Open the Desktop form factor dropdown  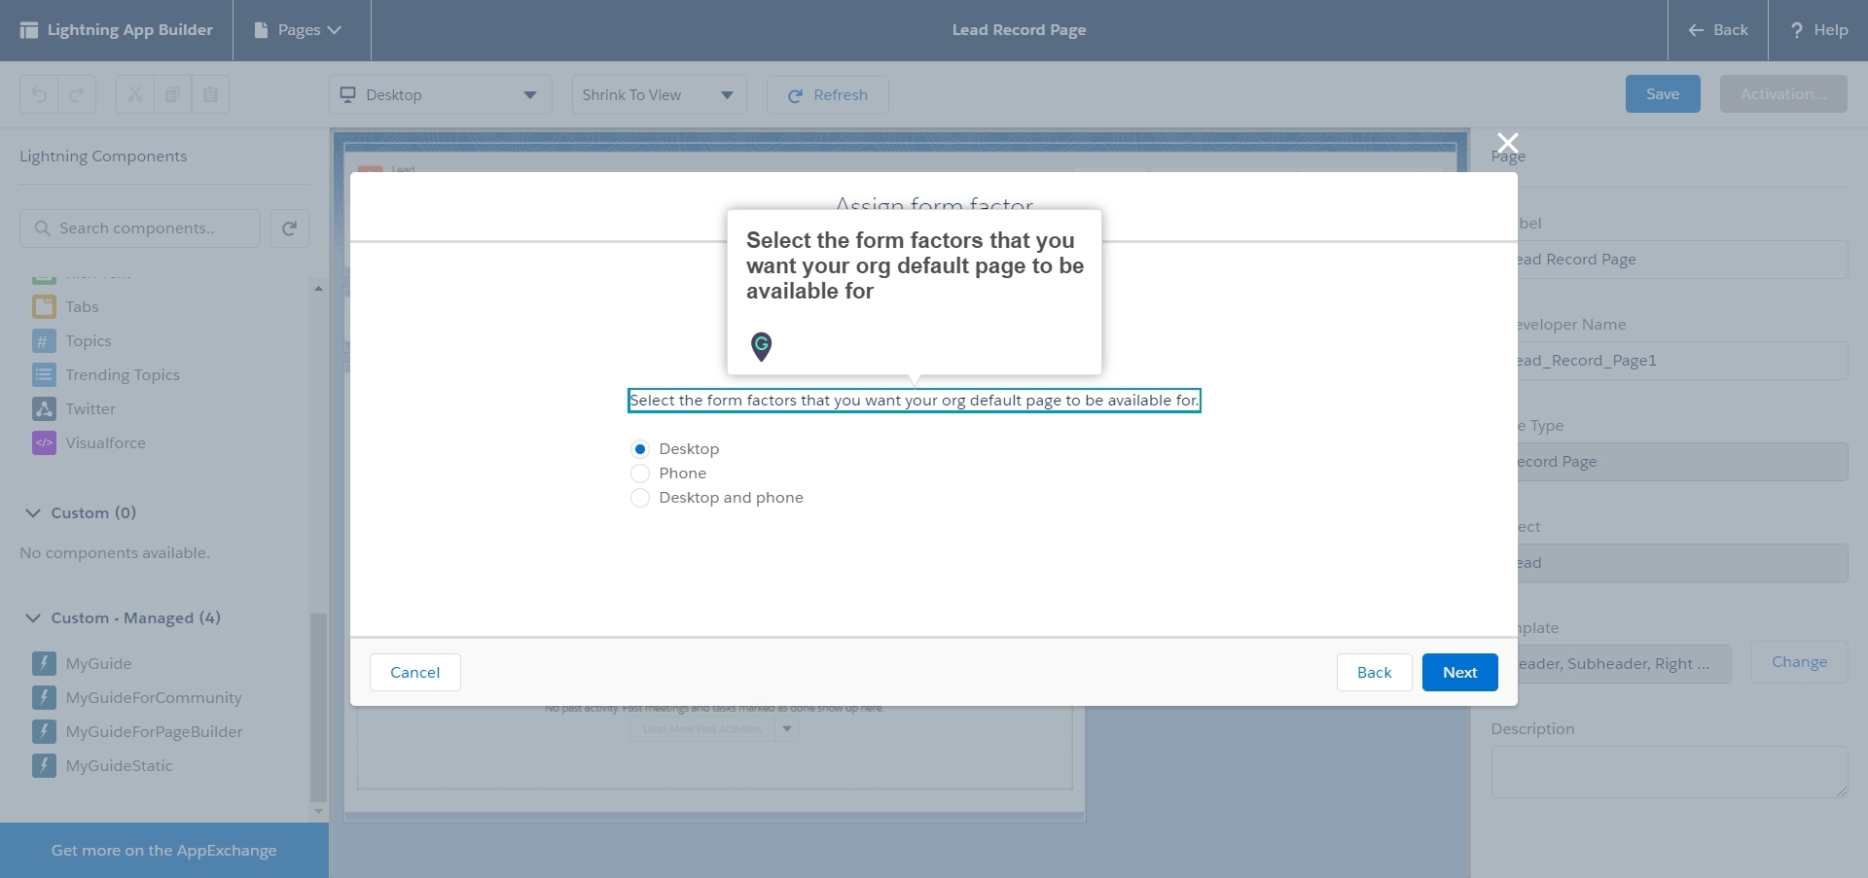[x=440, y=94]
